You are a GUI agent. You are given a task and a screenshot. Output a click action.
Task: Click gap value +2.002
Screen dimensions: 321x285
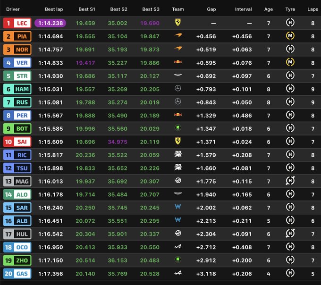(x=206, y=208)
